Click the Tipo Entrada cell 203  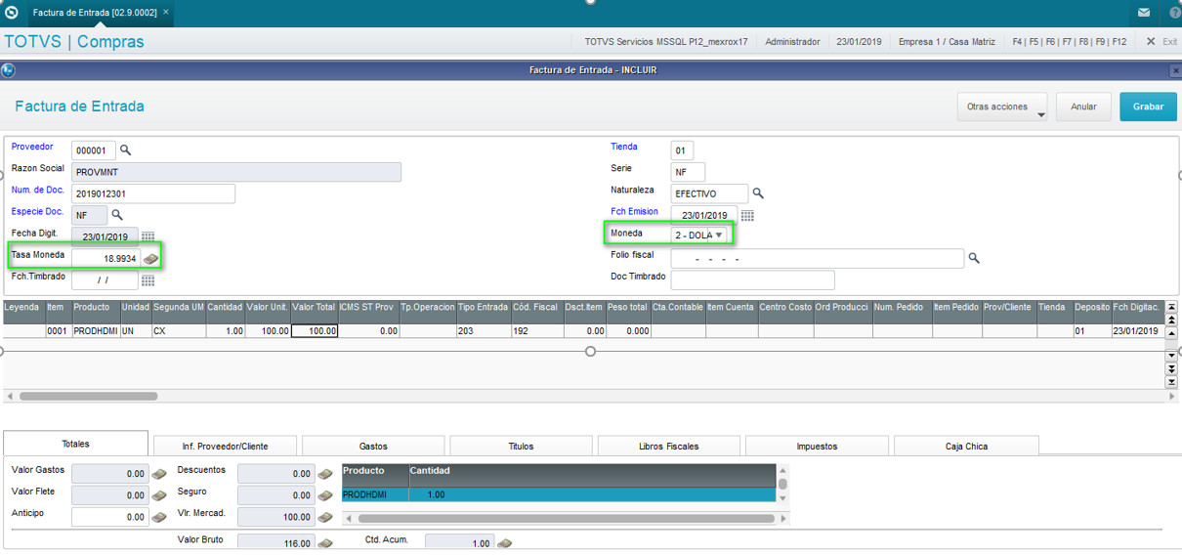click(x=484, y=331)
